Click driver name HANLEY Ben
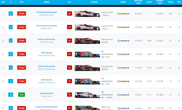This screenshot has width=182, height=110. (46, 96)
